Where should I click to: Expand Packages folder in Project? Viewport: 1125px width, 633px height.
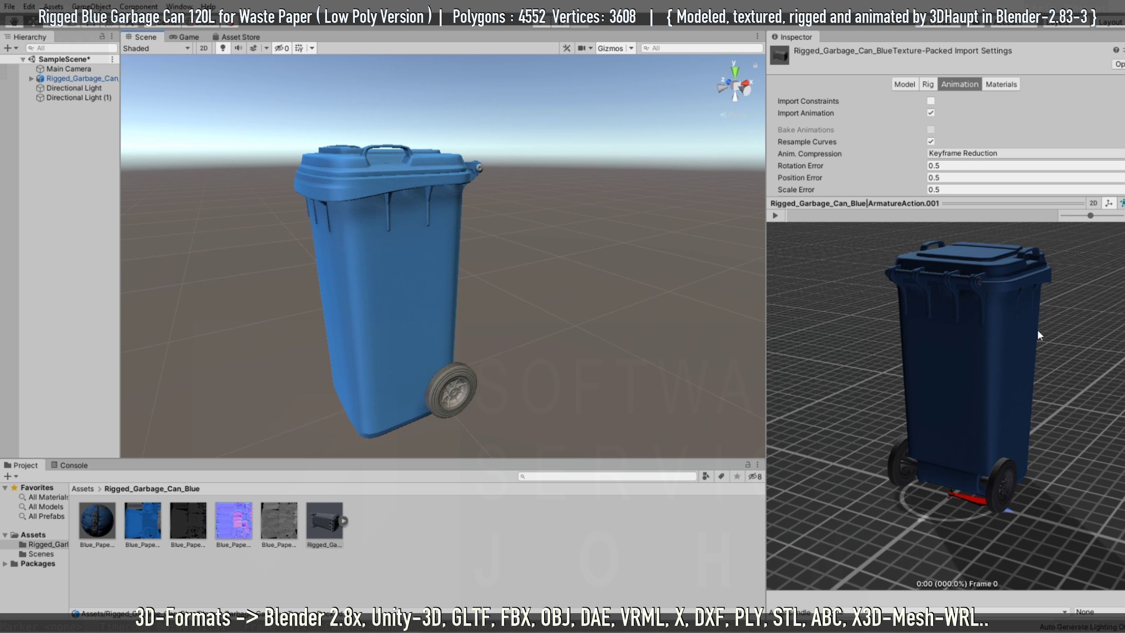(x=5, y=564)
